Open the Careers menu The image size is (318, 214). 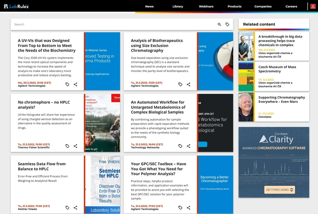click(291, 7)
